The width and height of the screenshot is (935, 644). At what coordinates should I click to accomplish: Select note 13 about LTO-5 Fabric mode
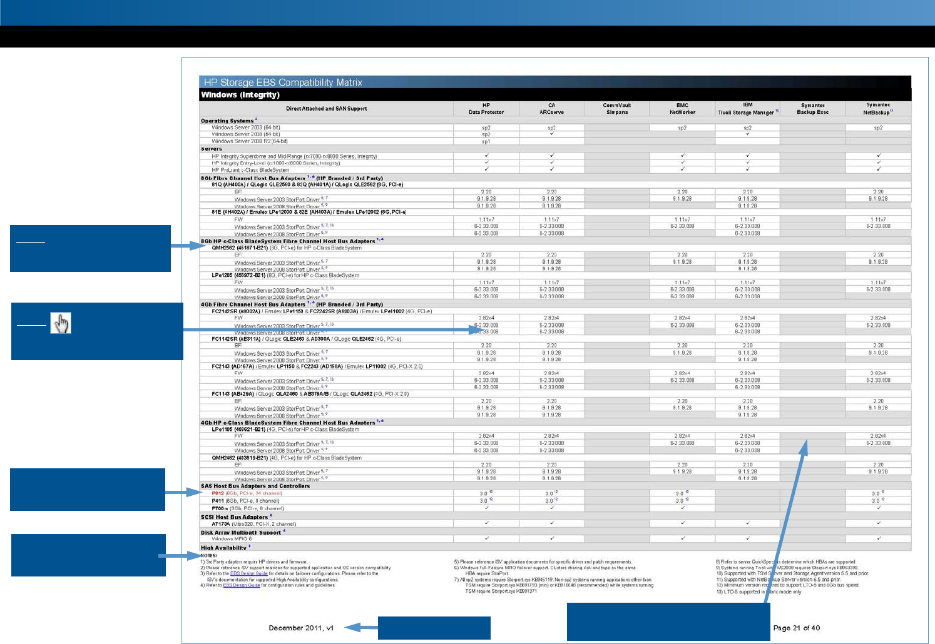tap(759, 591)
